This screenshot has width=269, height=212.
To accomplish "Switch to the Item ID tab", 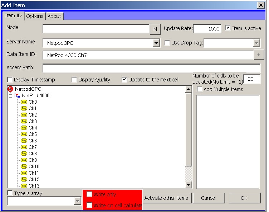I will click(13, 15).
